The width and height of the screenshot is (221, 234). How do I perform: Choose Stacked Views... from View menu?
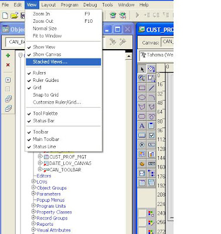tap(63, 62)
